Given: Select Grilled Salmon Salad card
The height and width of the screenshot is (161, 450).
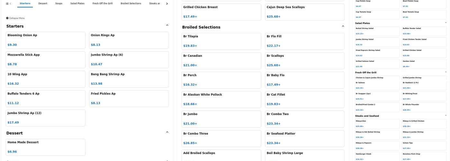Looking at the screenshot, I should click(x=377, y=63).
